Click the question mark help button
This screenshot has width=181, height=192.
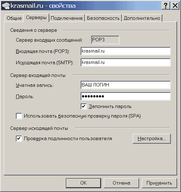click(166, 6)
